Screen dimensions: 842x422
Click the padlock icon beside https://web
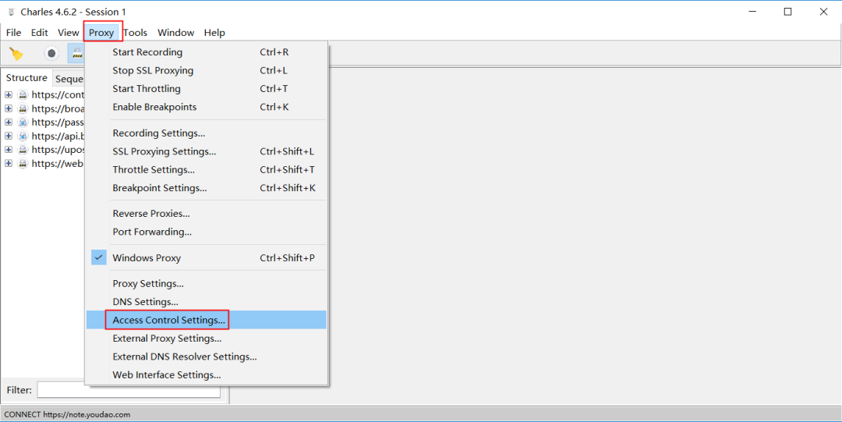tap(23, 164)
